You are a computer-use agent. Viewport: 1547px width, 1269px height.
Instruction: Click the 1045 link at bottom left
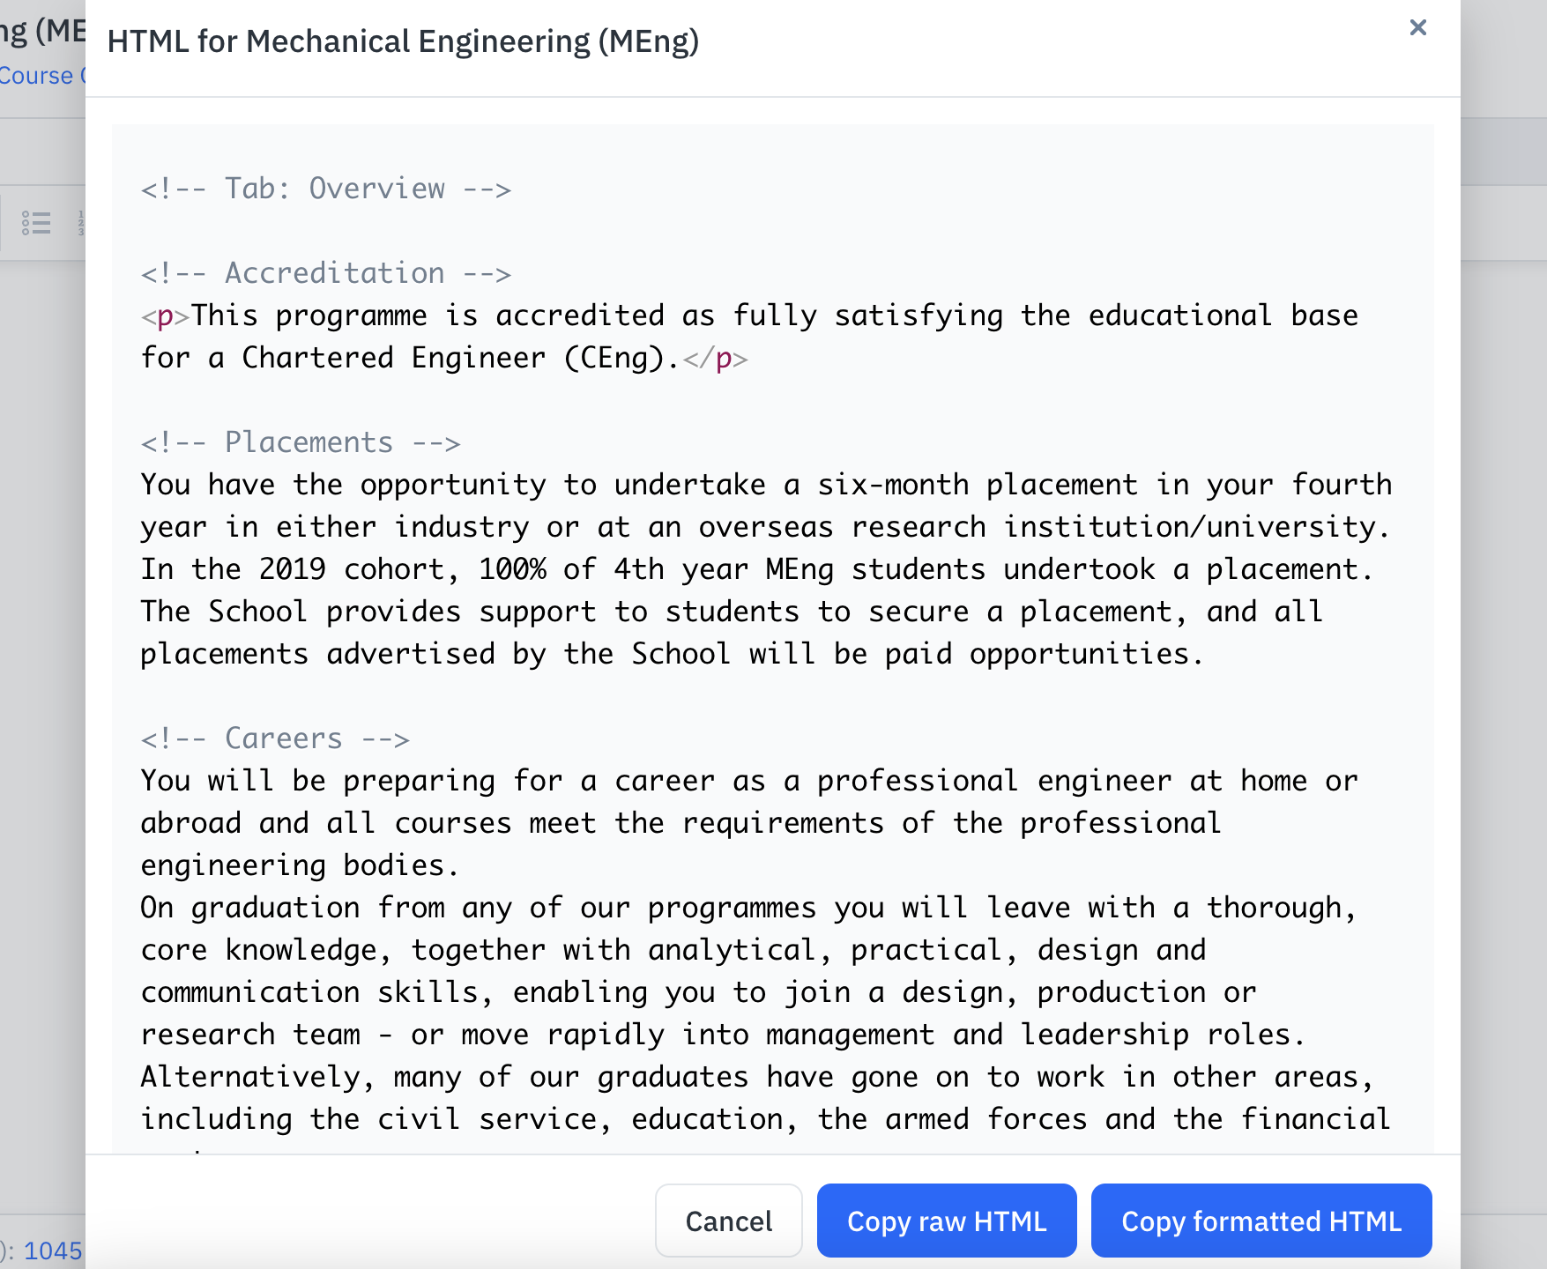52,1250
